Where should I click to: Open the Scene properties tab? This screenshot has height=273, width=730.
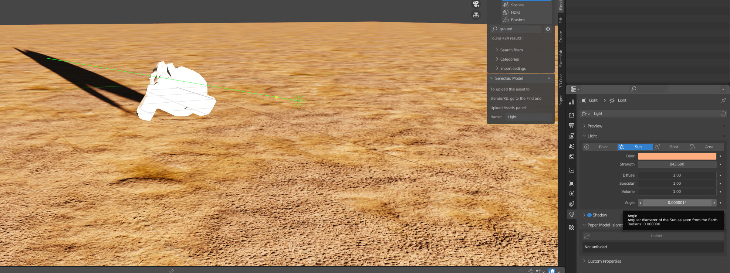coord(572,146)
